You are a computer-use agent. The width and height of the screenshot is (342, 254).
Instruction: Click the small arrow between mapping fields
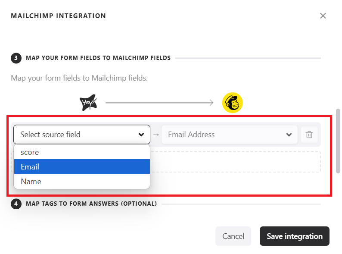[156, 135]
